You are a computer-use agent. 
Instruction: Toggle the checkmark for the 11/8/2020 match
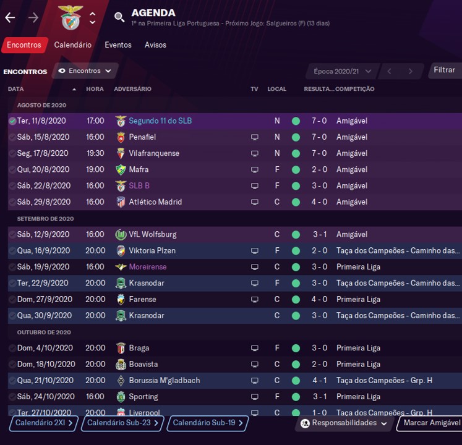coord(12,121)
